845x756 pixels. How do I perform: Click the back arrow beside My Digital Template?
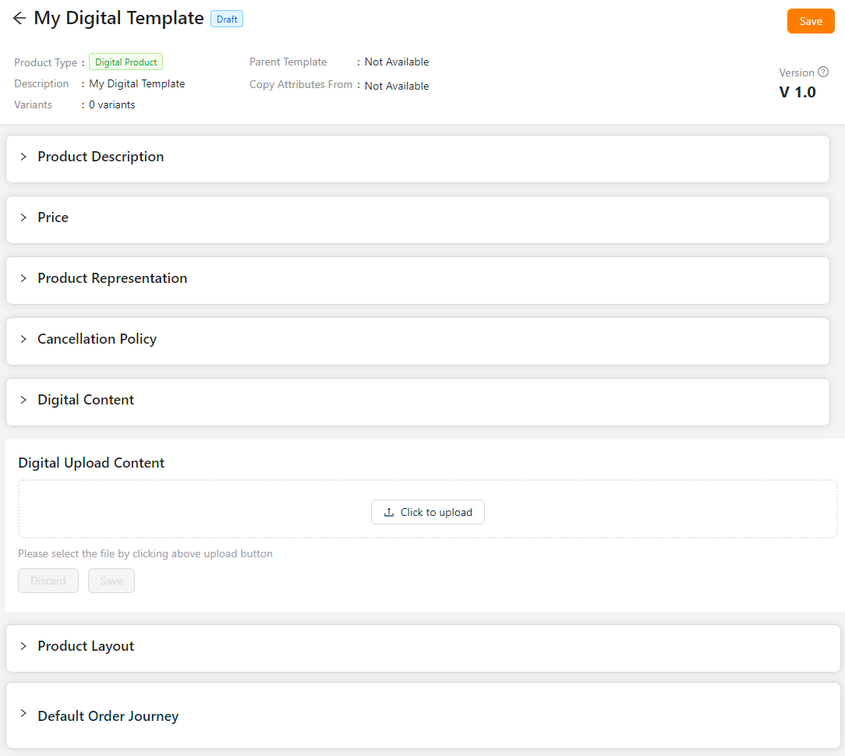point(19,19)
